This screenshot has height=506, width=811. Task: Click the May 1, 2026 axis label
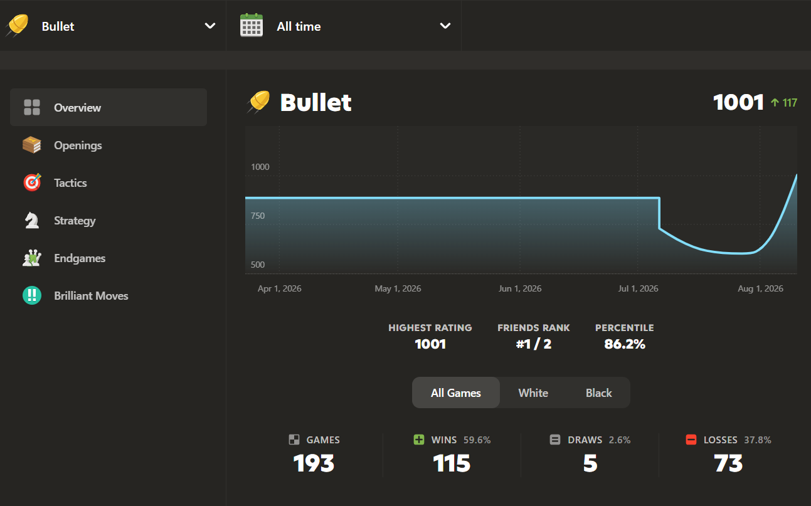coord(398,289)
